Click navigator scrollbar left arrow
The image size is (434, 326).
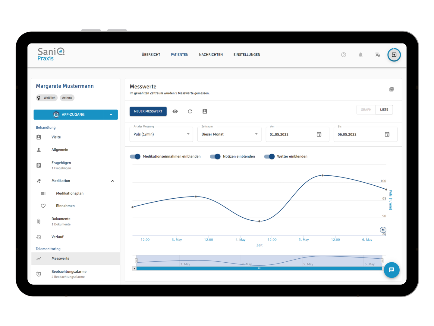tap(134, 268)
